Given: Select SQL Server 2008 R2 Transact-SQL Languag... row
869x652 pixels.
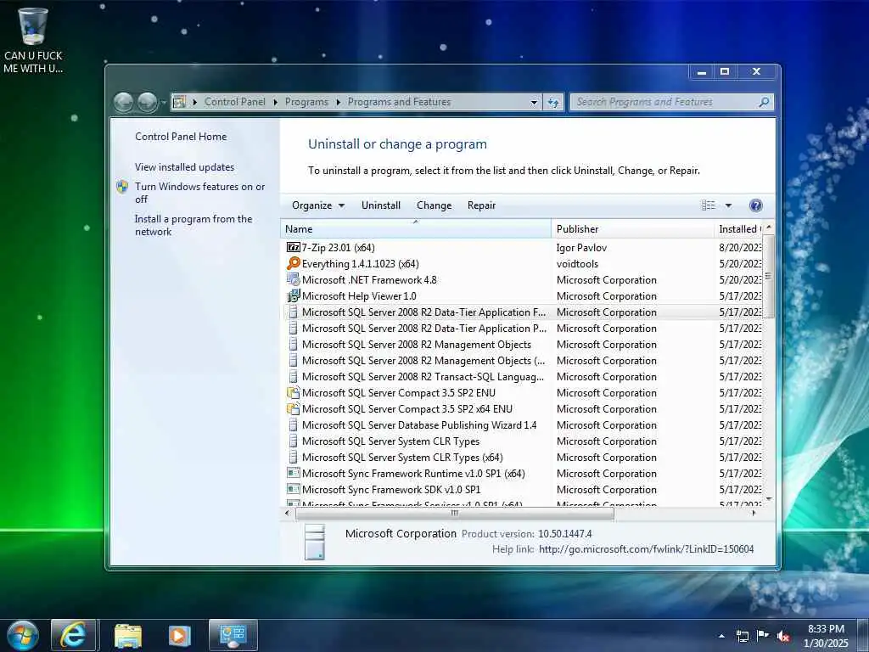Looking at the screenshot, I should (522, 376).
